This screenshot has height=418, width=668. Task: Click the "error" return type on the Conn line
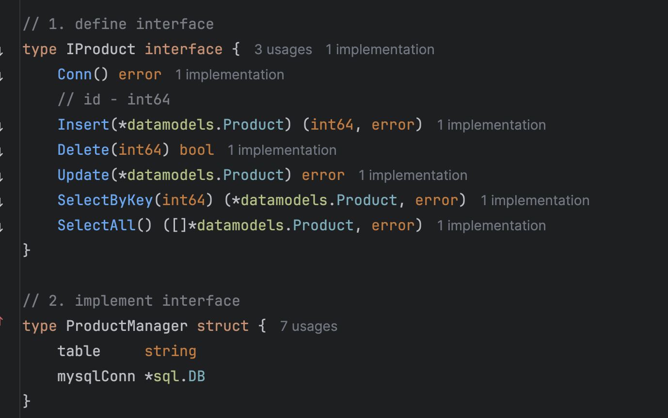pyautogui.click(x=140, y=75)
